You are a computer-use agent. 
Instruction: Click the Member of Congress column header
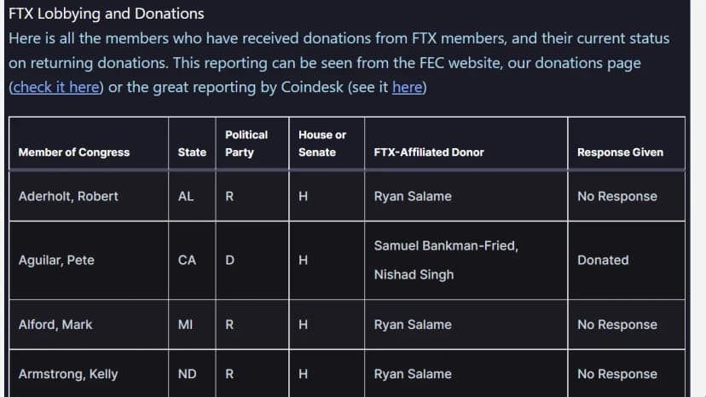(x=74, y=152)
